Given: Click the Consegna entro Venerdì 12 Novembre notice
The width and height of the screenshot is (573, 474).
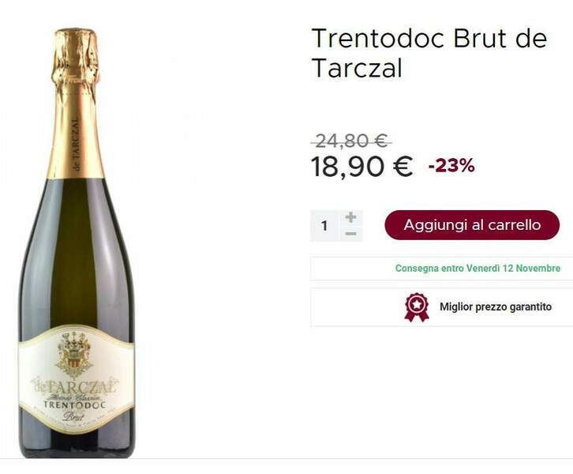Looking at the screenshot, I should (x=477, y=269).
